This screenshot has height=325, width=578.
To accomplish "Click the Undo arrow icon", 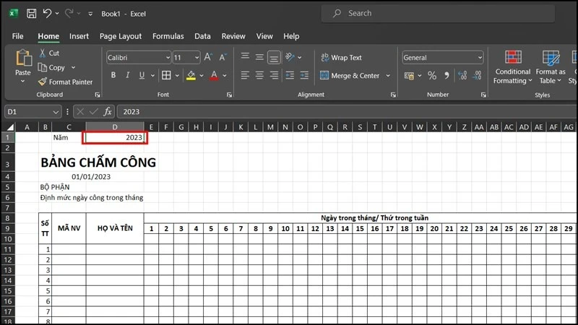I will coord(47,14).
